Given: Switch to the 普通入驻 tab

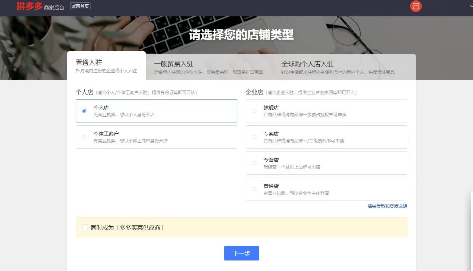Looking at the screenshot, I should click(x=106, y=66).
